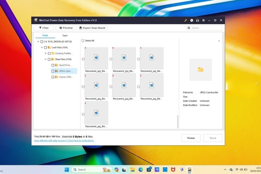Tick the Existing Partition checkbox
The width and height of the screenshot is (261, 174).
[49, 54]
